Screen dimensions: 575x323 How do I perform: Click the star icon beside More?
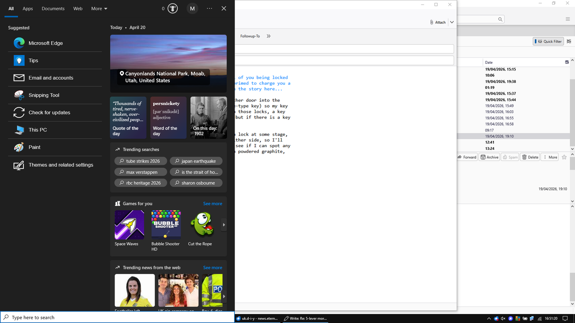pos(564,157)
